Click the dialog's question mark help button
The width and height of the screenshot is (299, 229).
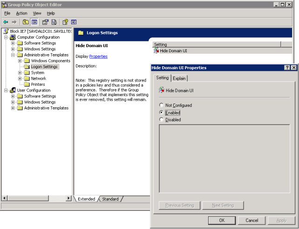[287, 68]
